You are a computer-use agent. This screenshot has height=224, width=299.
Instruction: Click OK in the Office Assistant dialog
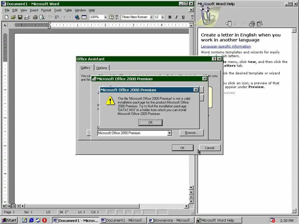[x=182, y=148]
